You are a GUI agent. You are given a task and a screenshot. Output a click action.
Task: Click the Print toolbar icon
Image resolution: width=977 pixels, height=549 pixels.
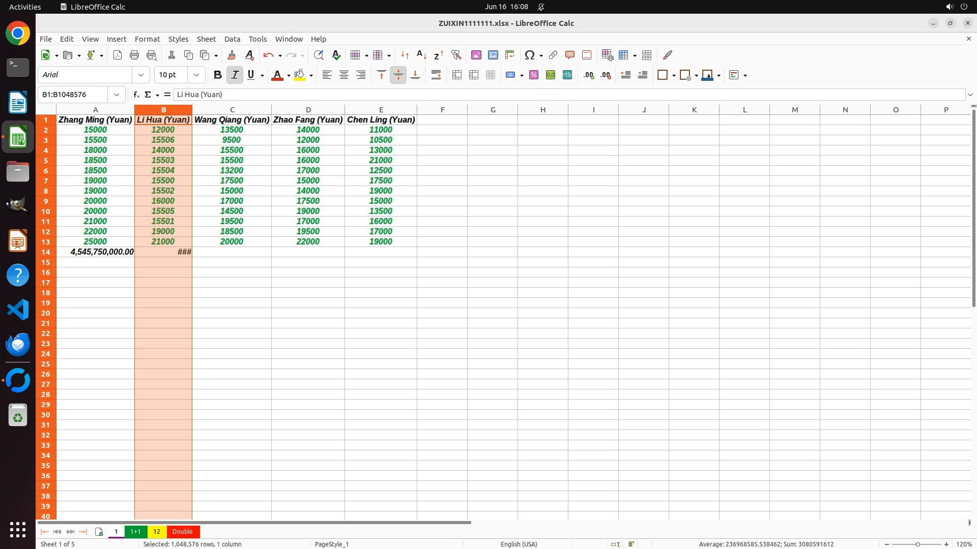click(x=134, y=55)
